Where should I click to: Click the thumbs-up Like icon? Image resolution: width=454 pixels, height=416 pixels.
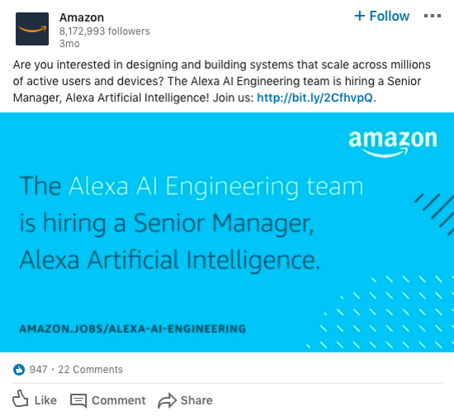pos(21,399)
